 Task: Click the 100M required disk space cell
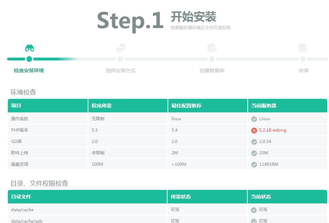97,164
